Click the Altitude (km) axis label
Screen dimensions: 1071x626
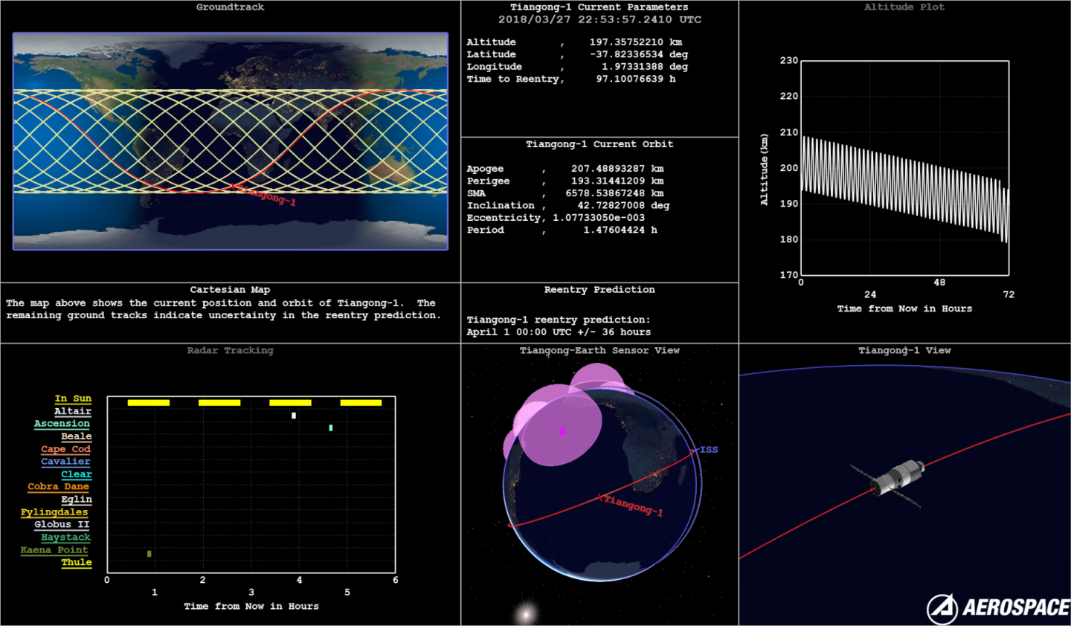(x=764, y=170)
